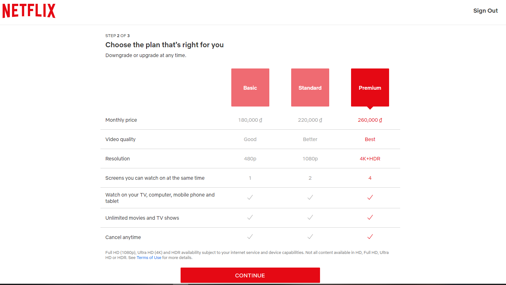Click the Standard checkmark in Watch on your TV row
The height and width of the screenshot is (285, 506).
click(x=310, y=198)
